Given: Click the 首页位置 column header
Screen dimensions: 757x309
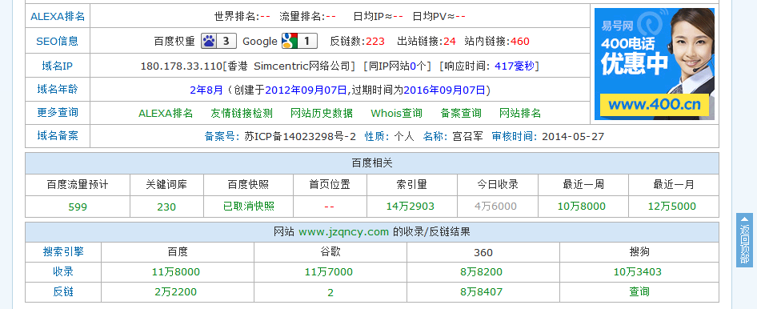Looking at the screenshot, I should click(x=330, y=184).
